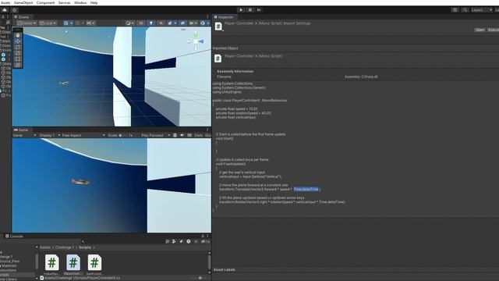Screen dimensions: 499x281
Task: Adjust the Game view Scale slider
Action: tap(123, 135)
